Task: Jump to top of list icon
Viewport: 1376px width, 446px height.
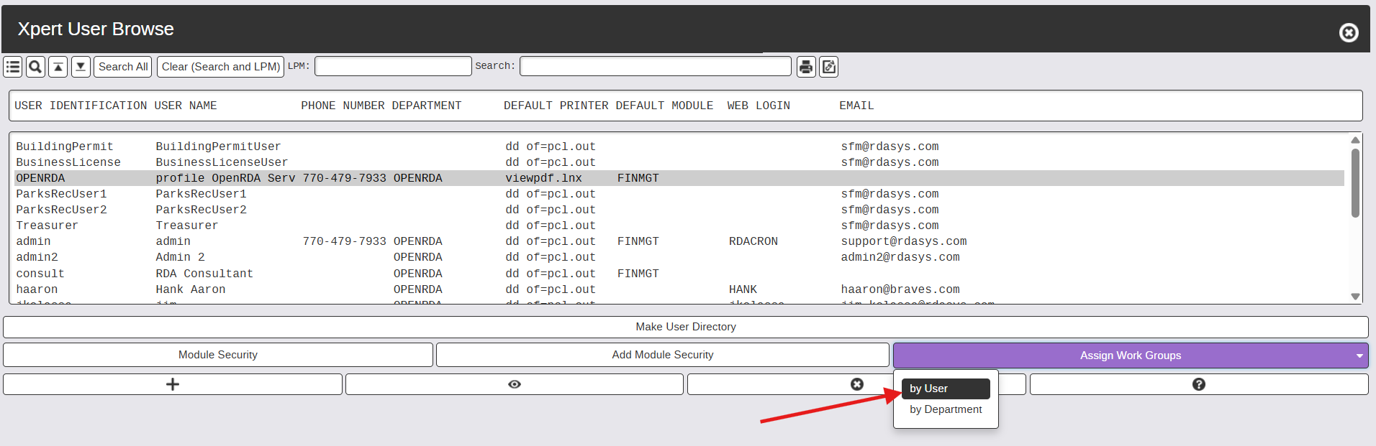Action: point(58,67)
